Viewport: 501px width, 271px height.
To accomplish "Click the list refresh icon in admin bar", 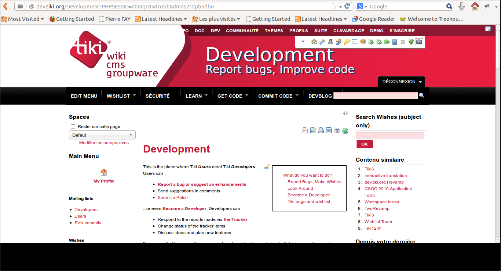I will (x=379, y=42).
